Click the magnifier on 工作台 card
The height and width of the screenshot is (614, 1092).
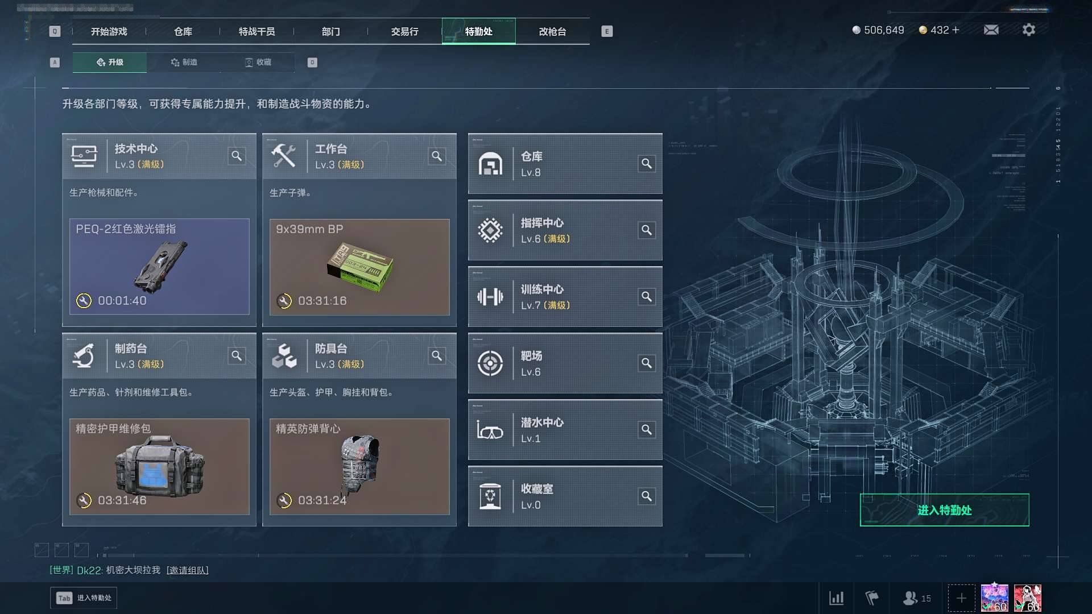437,156
